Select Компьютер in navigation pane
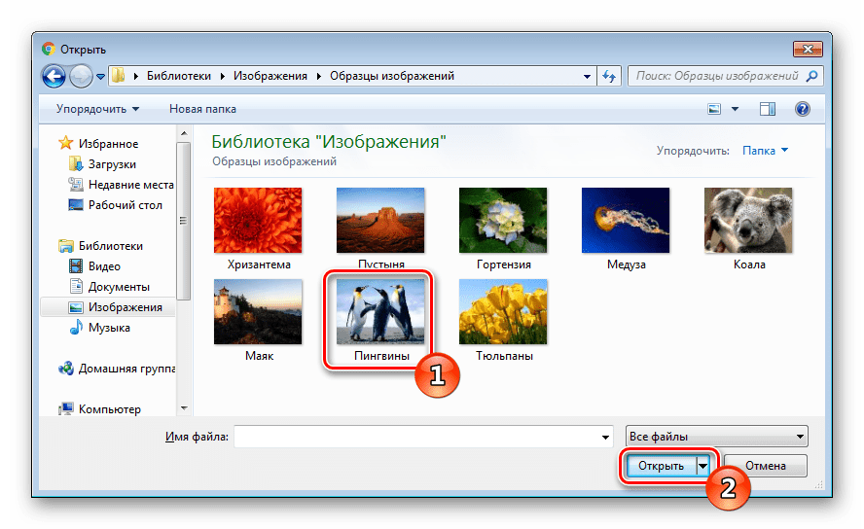864x529 pixels. pyautogui.click(x=99, y=409)
